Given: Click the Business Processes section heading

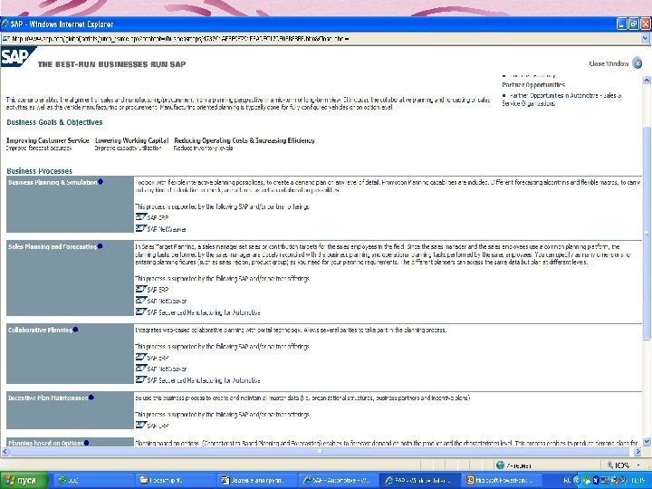Looking at the screenshot, I should tap(40, 171).
